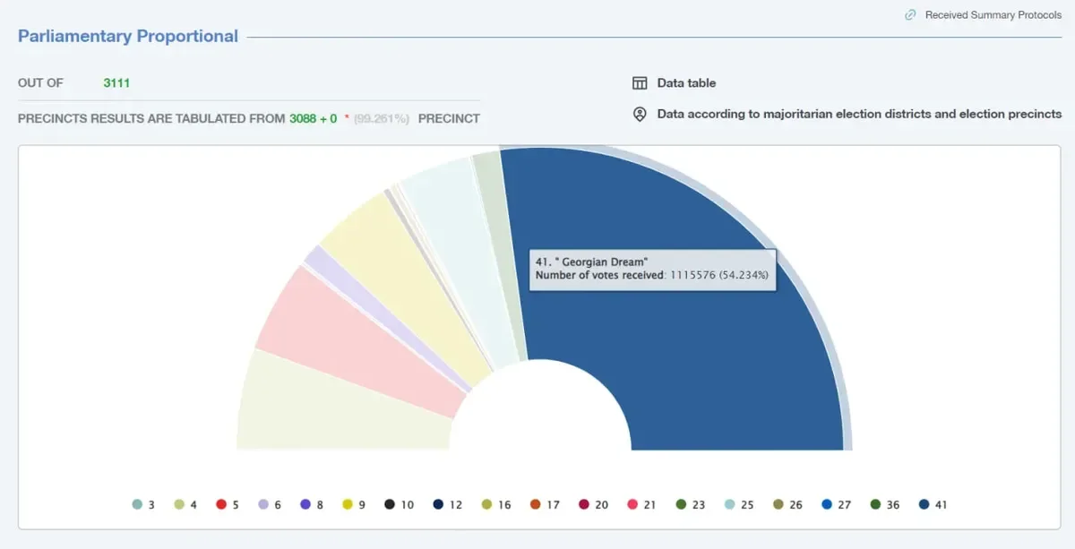Toggle party 21 in the chart legend
Viewport: 1075px width, 549px height.
pos(641,505)
